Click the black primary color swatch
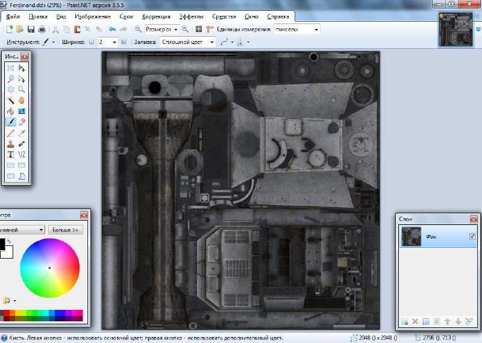This screenshot has height=343, width=482. [2, 244]
